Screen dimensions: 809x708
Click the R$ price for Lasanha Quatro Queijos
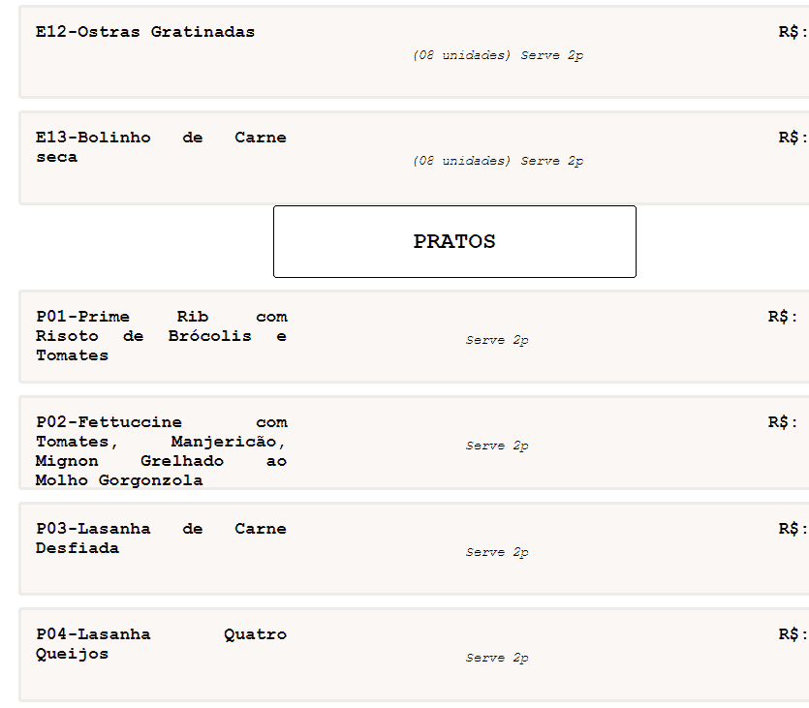click(x=792, y=634)
